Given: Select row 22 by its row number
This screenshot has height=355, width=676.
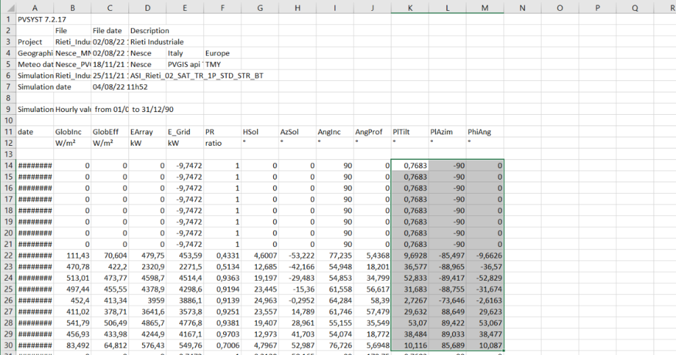Looking at the screenshot, I should tap(8, 255).
